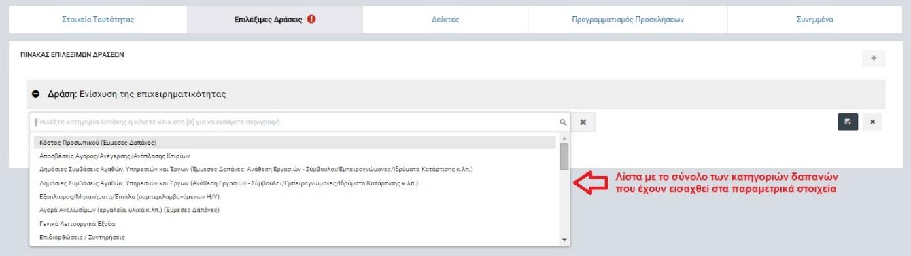
Task: Collapse the Δράση: Ενίσχυση της επιχειρηματικότητας row
Action: click(36, 94)
